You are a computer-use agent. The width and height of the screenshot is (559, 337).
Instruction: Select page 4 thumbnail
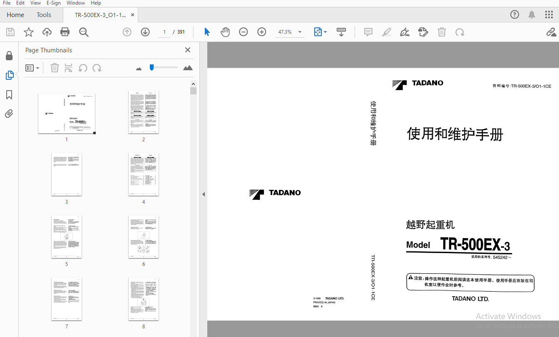coord(144,175)
